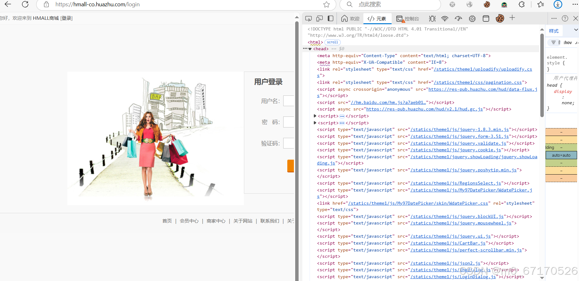Open the Downloads panel

(558, 4)
